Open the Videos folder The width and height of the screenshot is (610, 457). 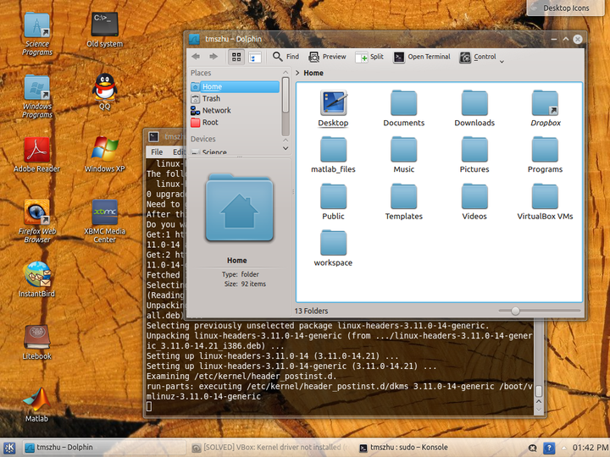point(474,201)
